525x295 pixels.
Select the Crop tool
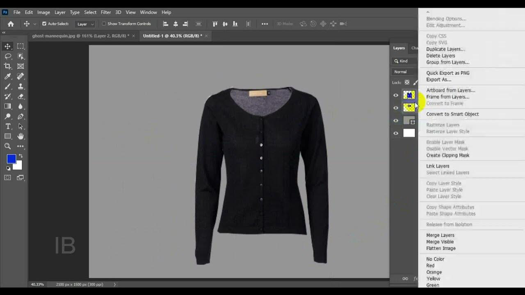tap(7, 66)
